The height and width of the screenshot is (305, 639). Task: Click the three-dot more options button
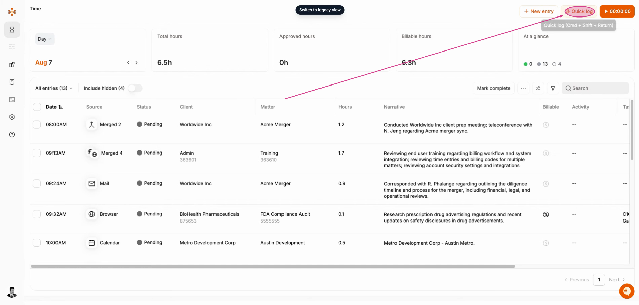tap(523, 88)
